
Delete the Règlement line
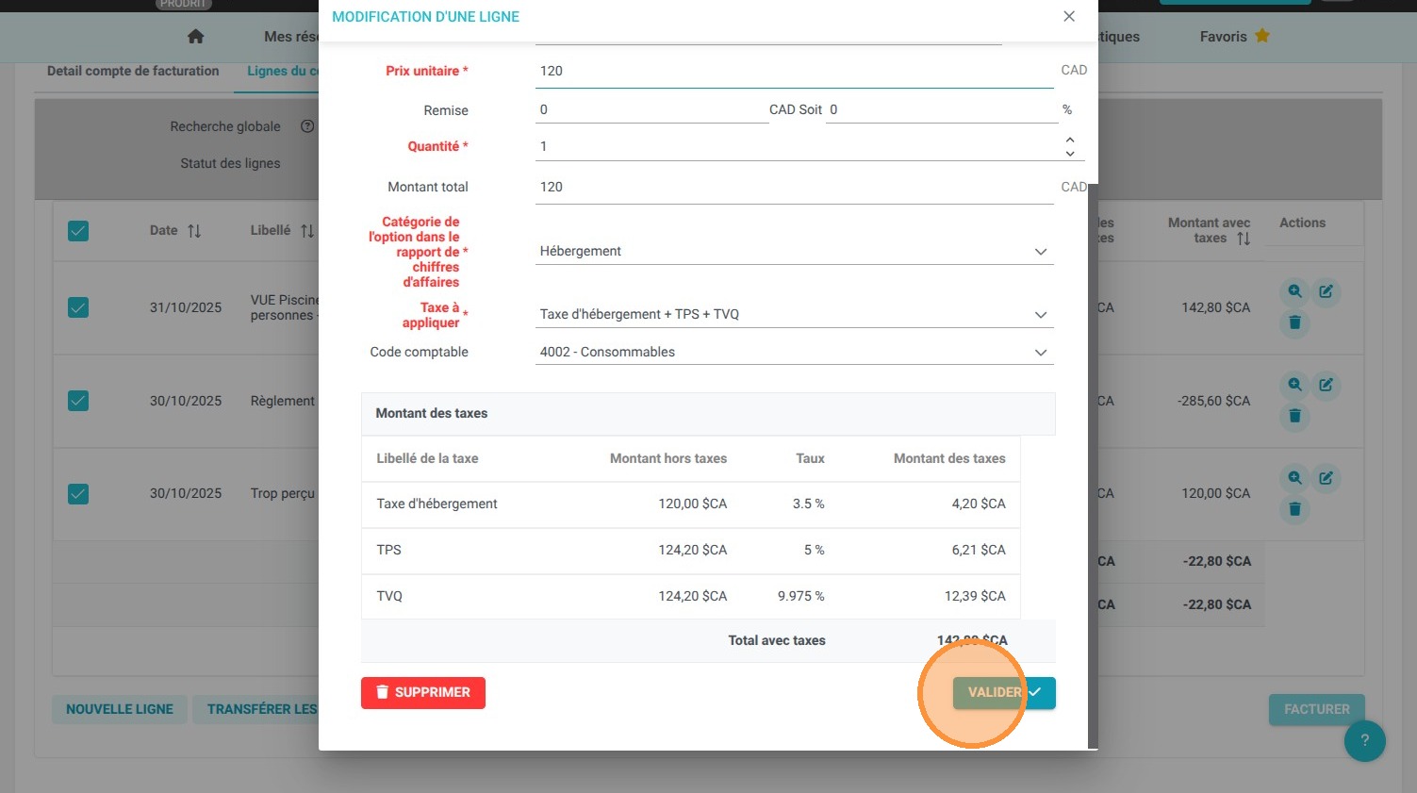1295,416
